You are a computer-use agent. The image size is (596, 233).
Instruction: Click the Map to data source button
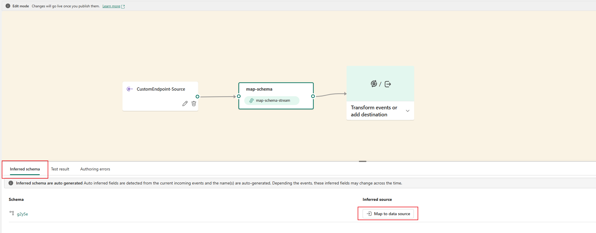tap(388, 214)
